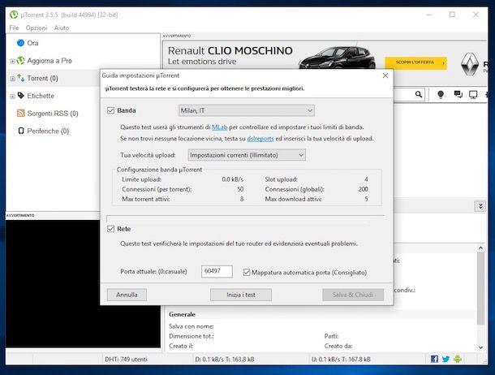
Task: Click U: 0.1 kB/s upload status
Action: pos(341,360)
